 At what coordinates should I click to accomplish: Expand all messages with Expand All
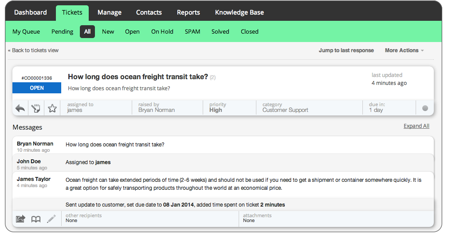[416, 126]
